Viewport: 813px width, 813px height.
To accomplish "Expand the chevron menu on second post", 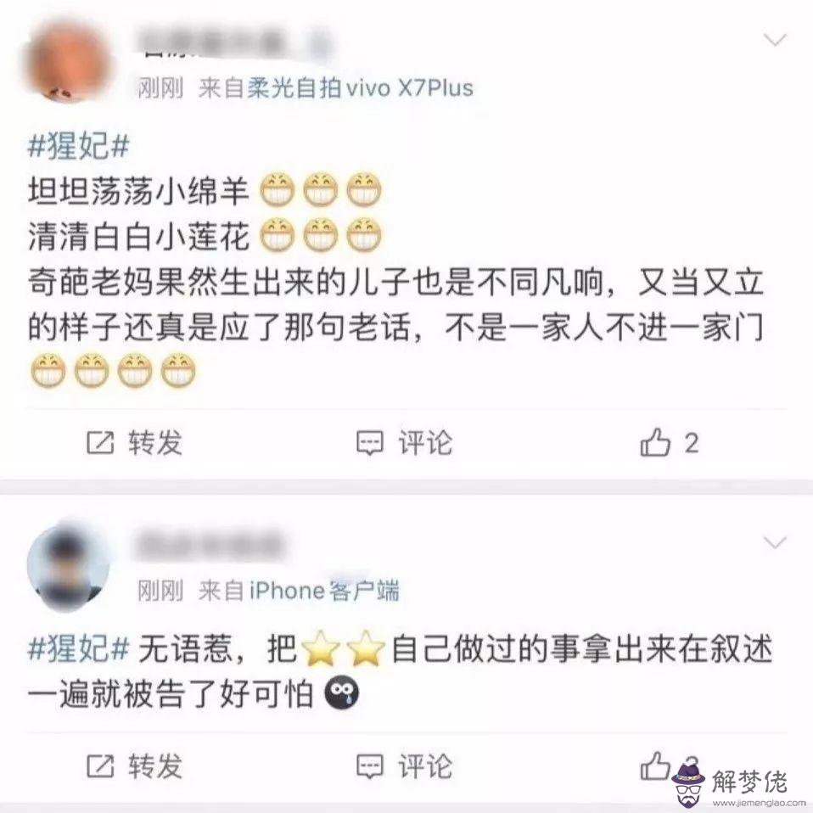I will (775, 542).
